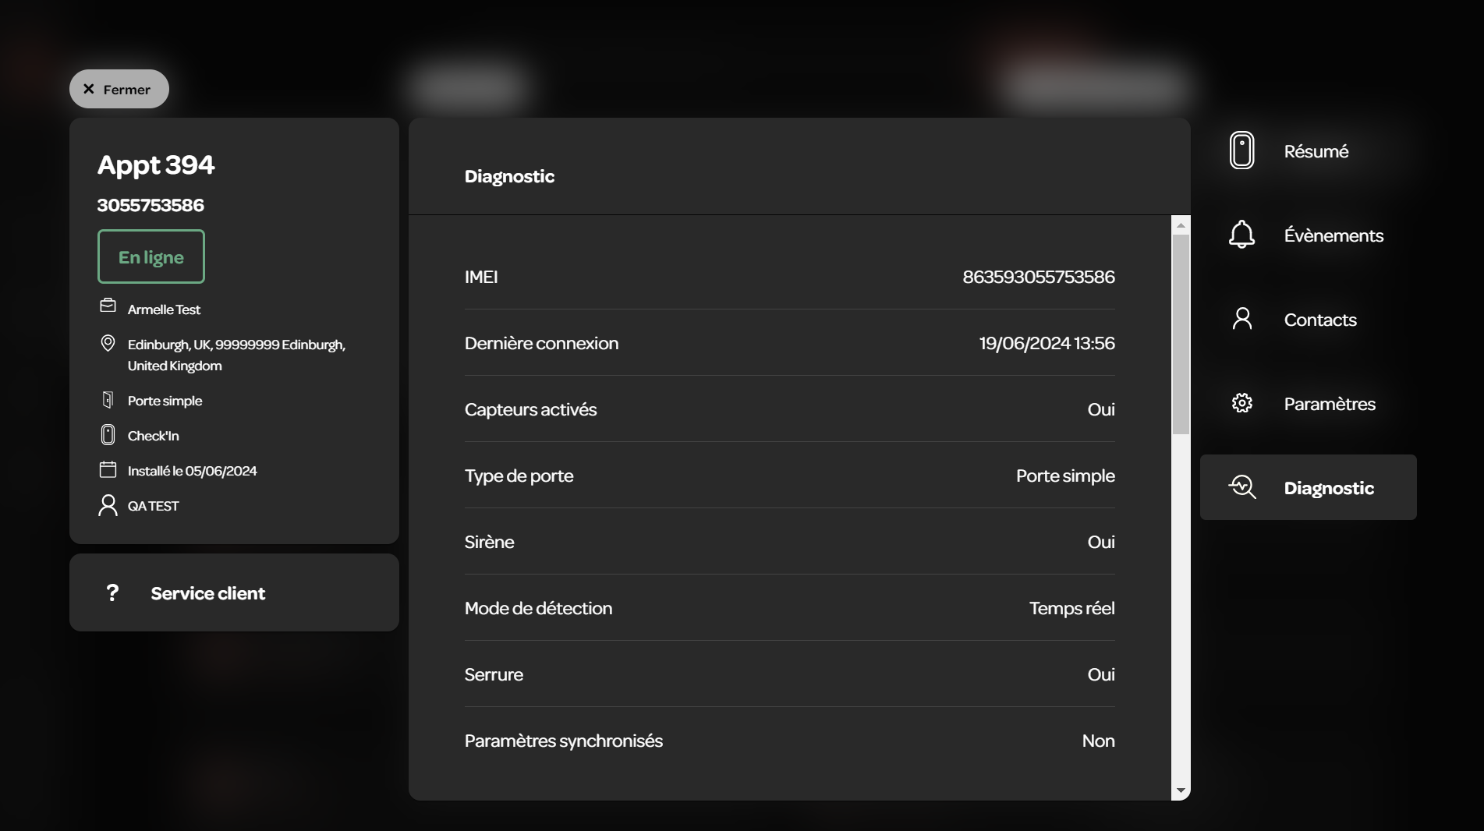Select the Contacts person icon
Viewport: 1484px width, 831px height.
[1241, 319]
